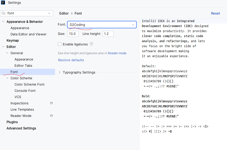The height and width of the screenshot is (150, 227).
Task: Select Editor Tabs settings
Action: pos(23,65)
